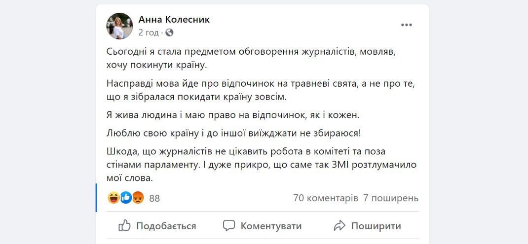Click the share arrow icon

coord(339,226)
